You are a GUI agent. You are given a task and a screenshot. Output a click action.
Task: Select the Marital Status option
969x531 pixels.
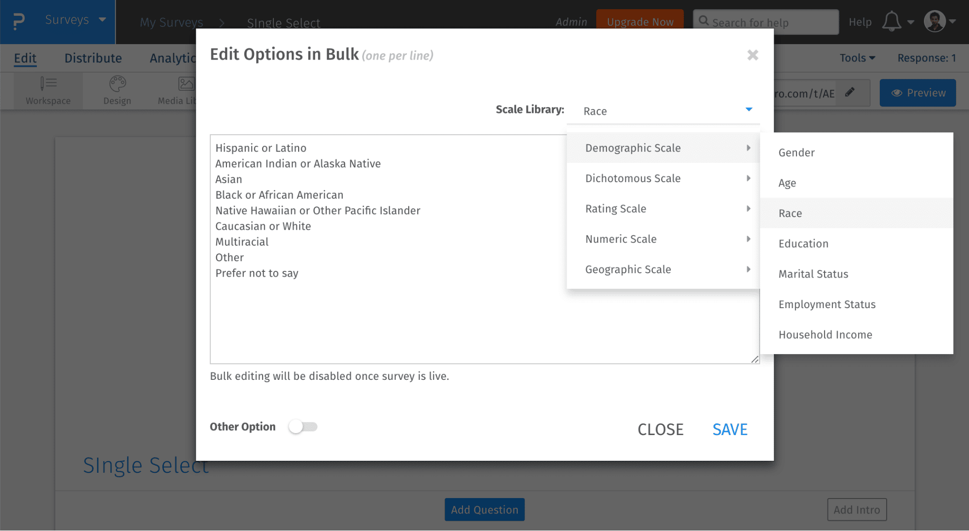(x=814, y=273)
